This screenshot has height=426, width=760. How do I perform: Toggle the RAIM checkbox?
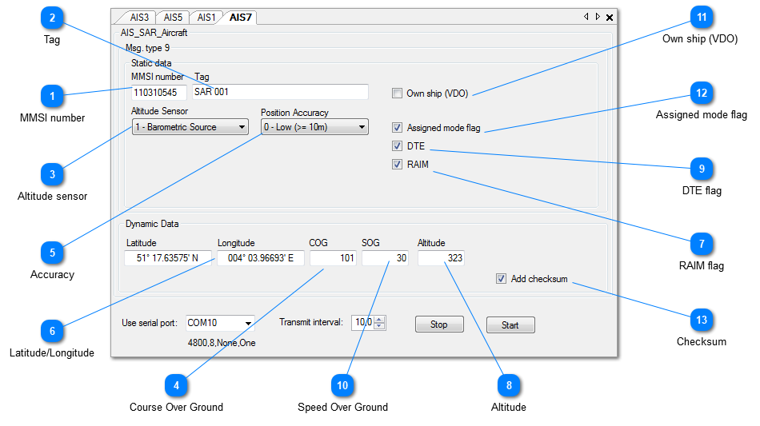[x=397, y=165]
